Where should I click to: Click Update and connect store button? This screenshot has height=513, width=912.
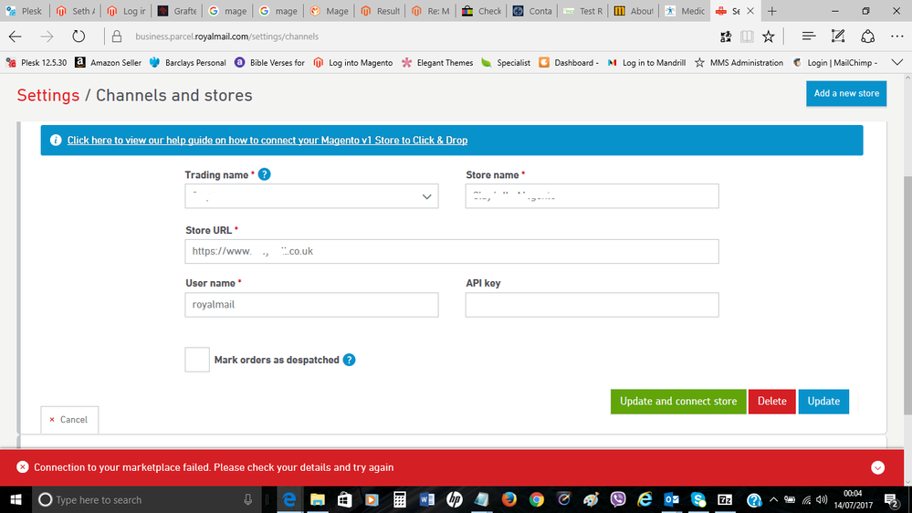pos(678,402)
